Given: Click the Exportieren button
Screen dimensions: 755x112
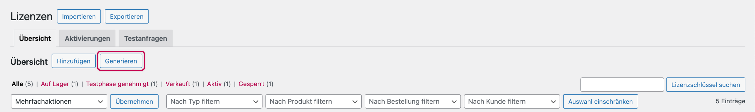Looking at the screenshot, I should point(127,16).
